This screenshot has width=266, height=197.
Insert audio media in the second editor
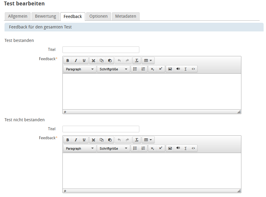[x=178, y=148]
